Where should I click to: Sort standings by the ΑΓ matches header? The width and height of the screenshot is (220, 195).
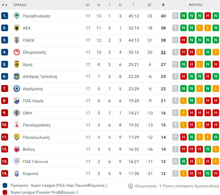[x=88, y=5]
